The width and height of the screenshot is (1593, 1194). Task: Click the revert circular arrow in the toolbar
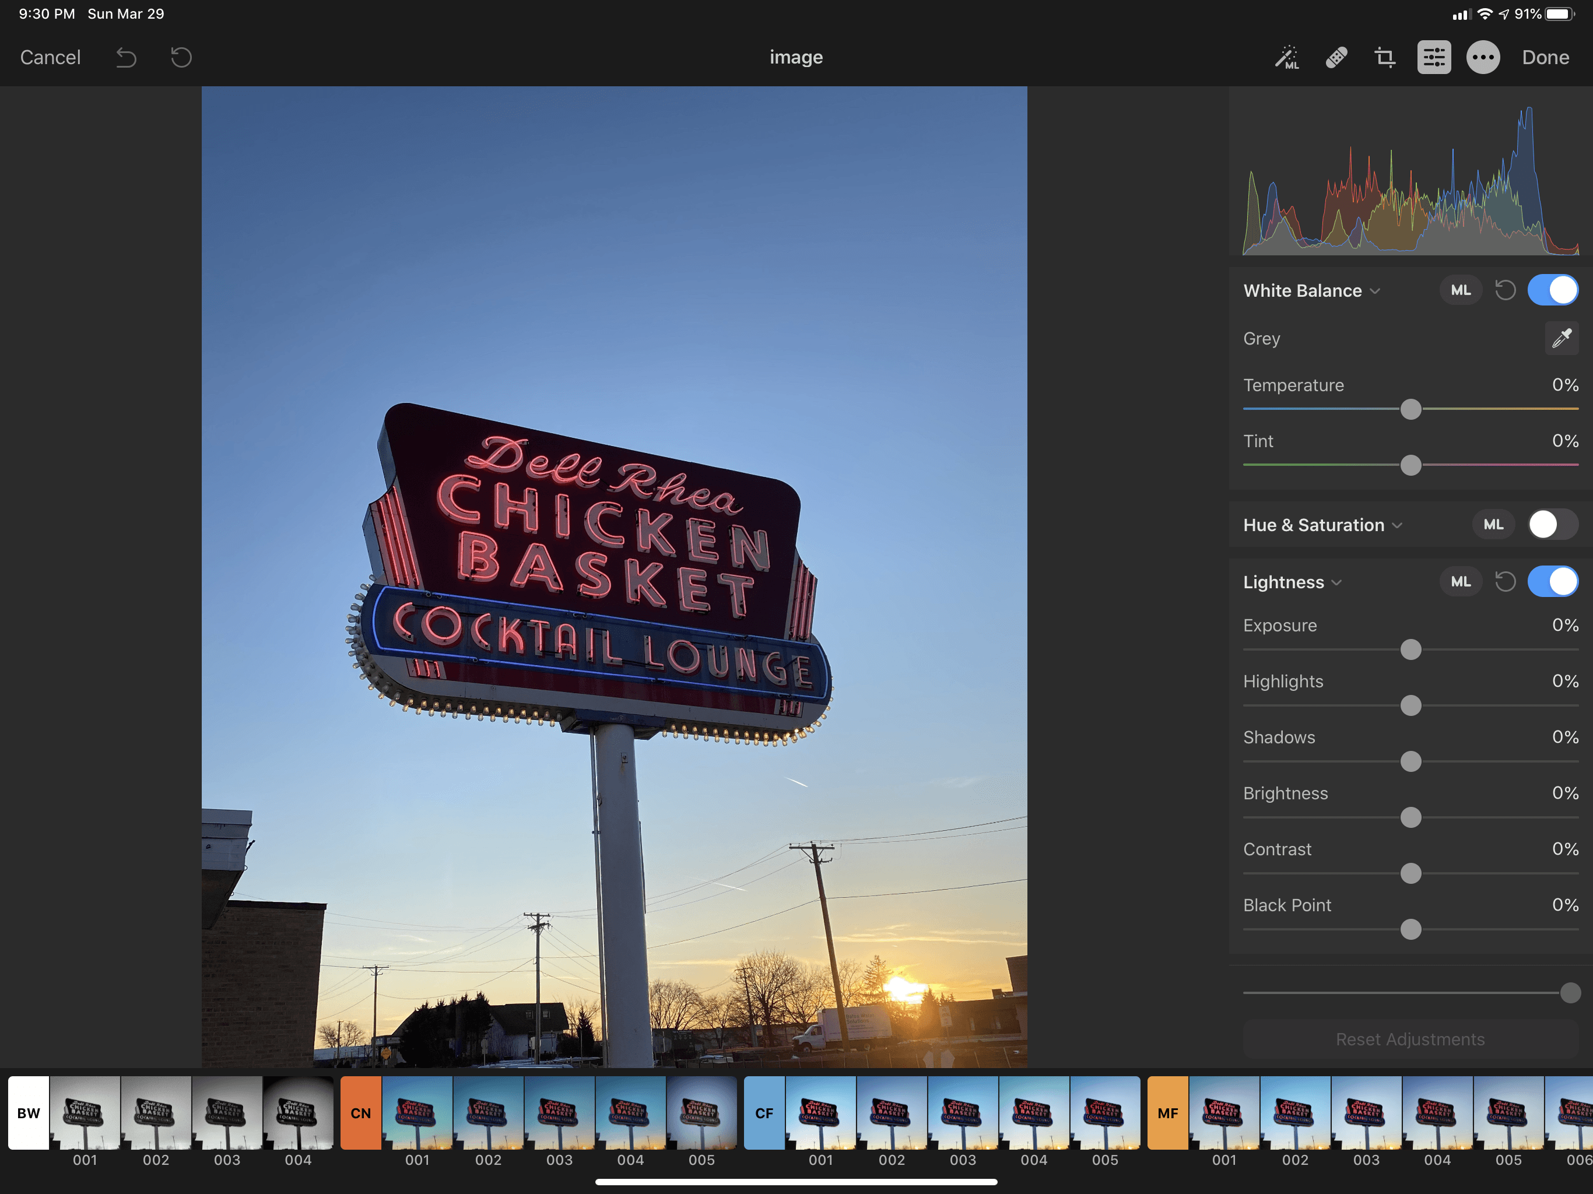(181, 58)
